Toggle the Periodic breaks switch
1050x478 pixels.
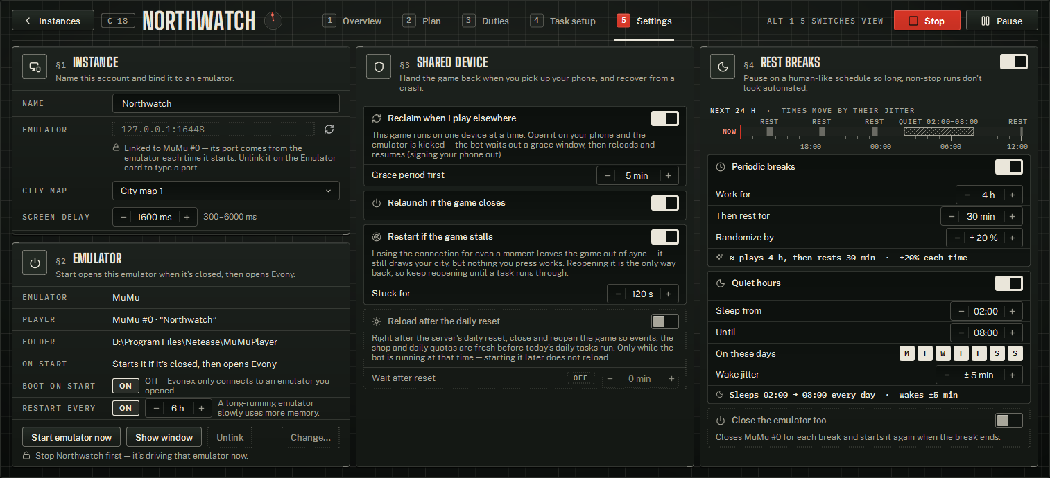tap(1008, 167)
